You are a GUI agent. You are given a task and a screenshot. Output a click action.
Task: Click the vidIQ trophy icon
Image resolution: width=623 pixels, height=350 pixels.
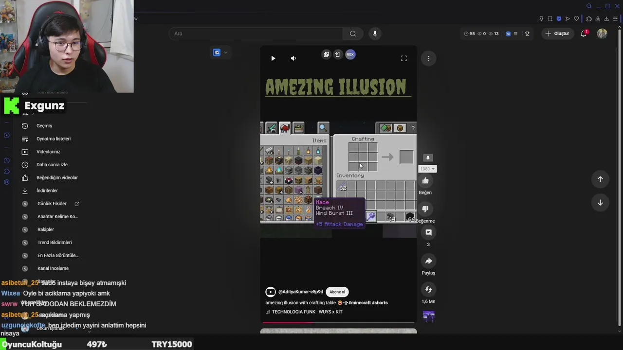(527, 34)
